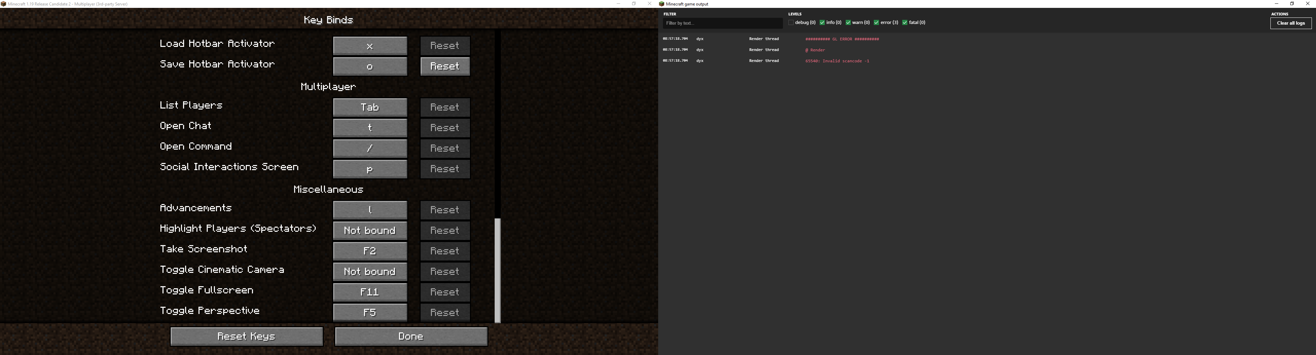Click the Filter by text input field
The height and width of the screenshot is (355, 1316).
[x=722, y=24]
